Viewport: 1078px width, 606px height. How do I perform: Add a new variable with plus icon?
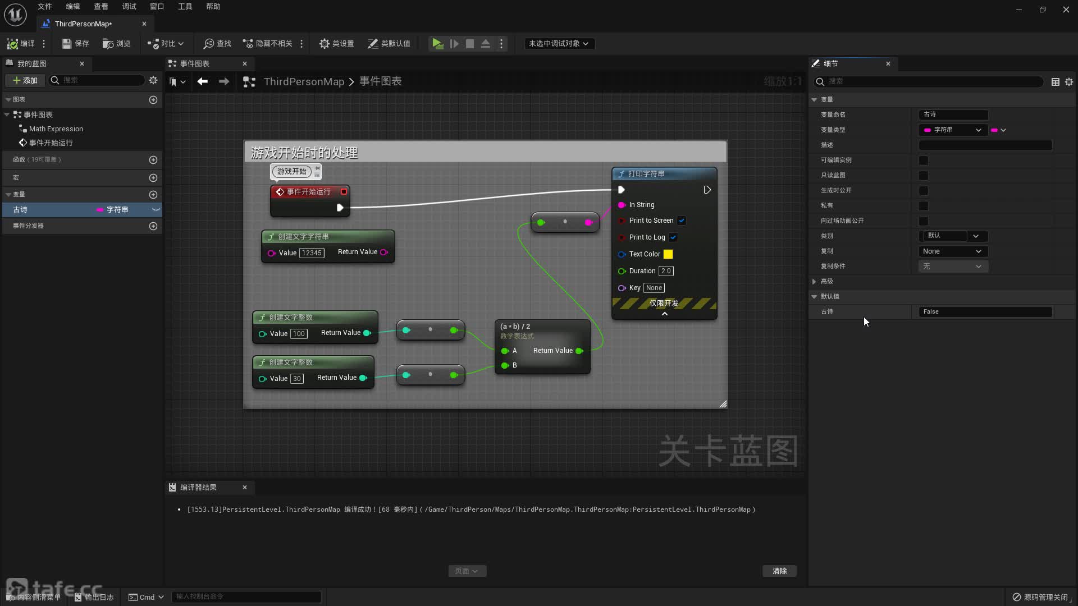pyautogui.click(x=153, y=195)
